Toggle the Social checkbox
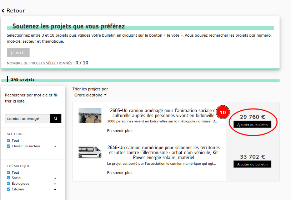 coord(8,178)
